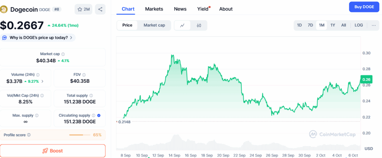Switch to the News tab
382x158 pixels.
tap(180, 9)
